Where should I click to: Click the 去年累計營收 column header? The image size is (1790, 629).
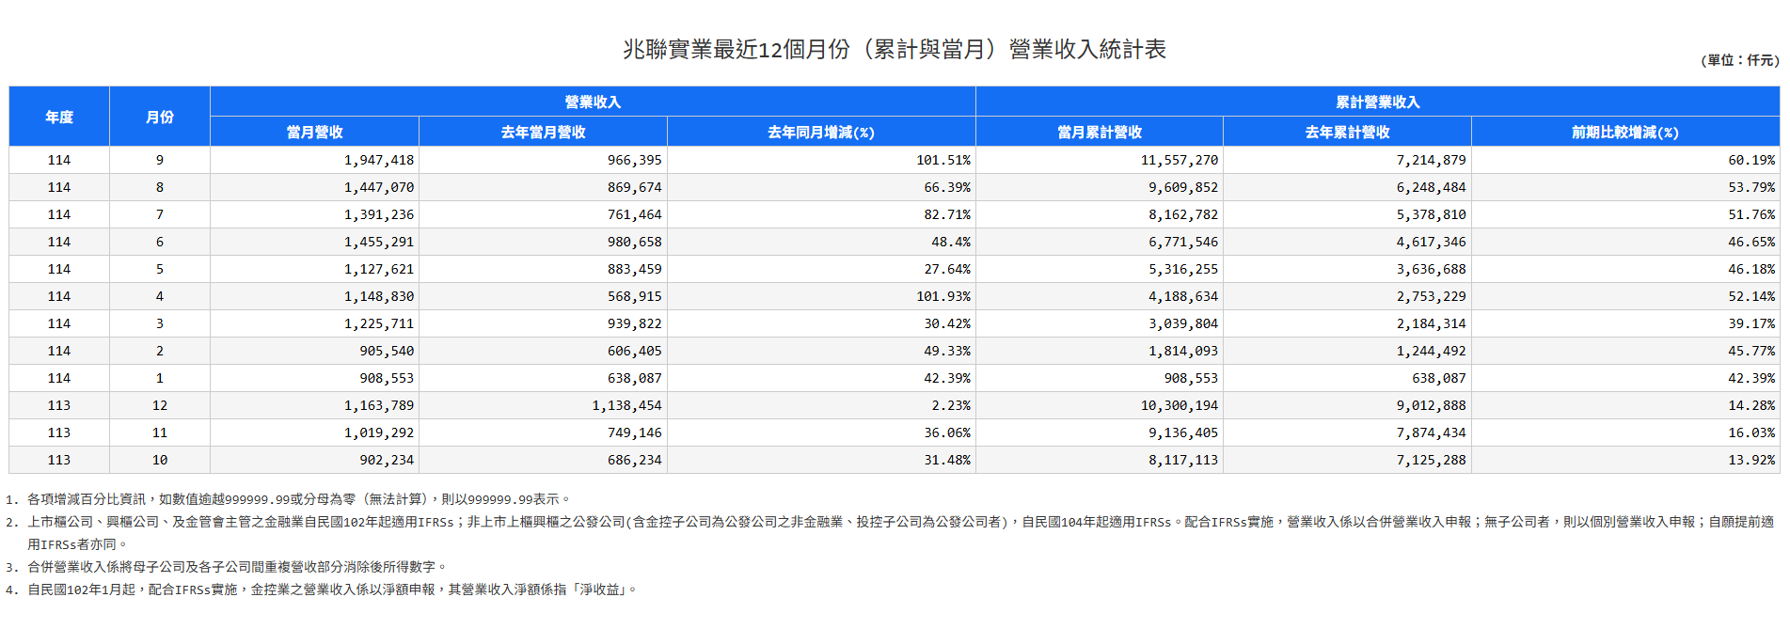1347,132
